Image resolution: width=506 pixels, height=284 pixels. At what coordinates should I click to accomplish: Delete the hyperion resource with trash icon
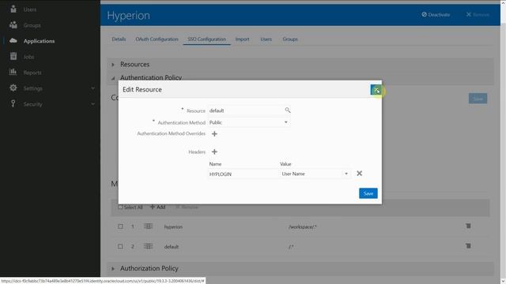pos(468,226)
